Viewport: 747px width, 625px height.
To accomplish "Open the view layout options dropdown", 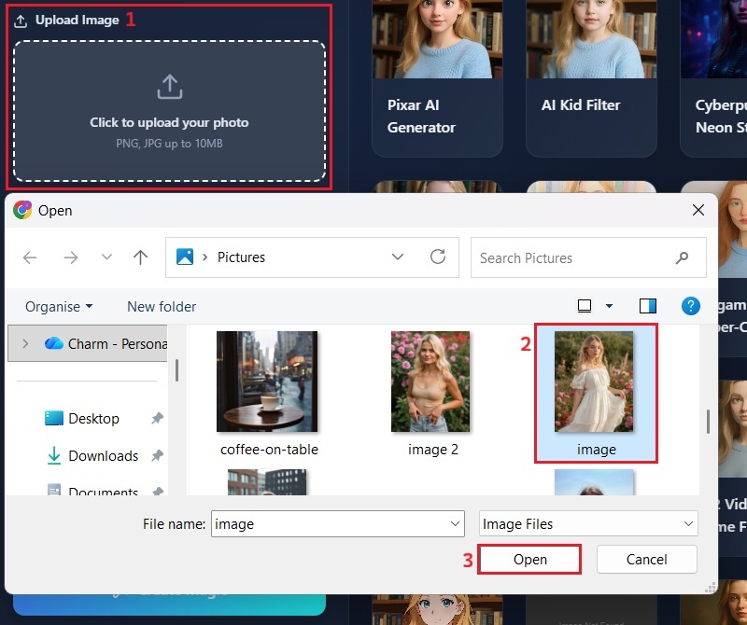I will point(609,306).
